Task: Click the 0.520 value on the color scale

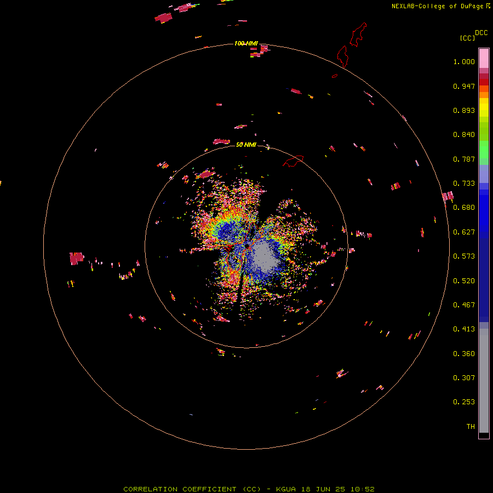Action: pyautogui.click(x=464, y=281)
